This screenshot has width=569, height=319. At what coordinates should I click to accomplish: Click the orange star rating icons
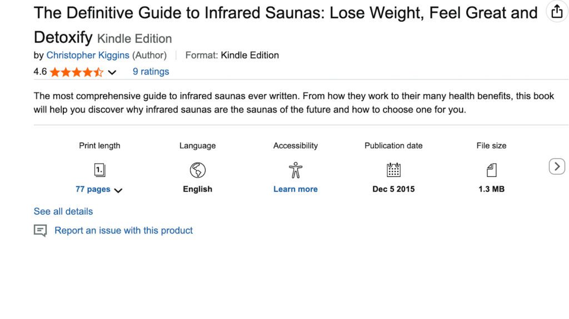(x=77, y=72)
